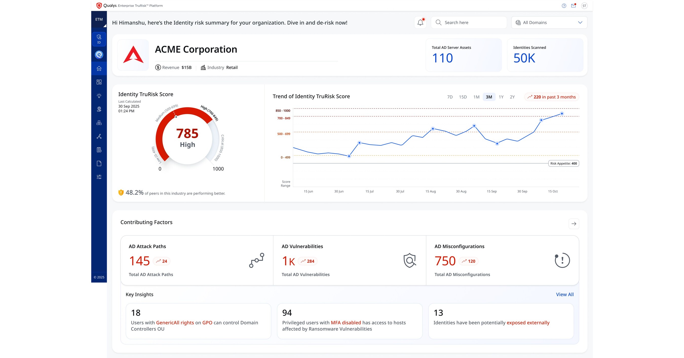Click the lightbulb insights sidebar icon
The height and width of the screenshot is (358, 684).
[99, 95]
